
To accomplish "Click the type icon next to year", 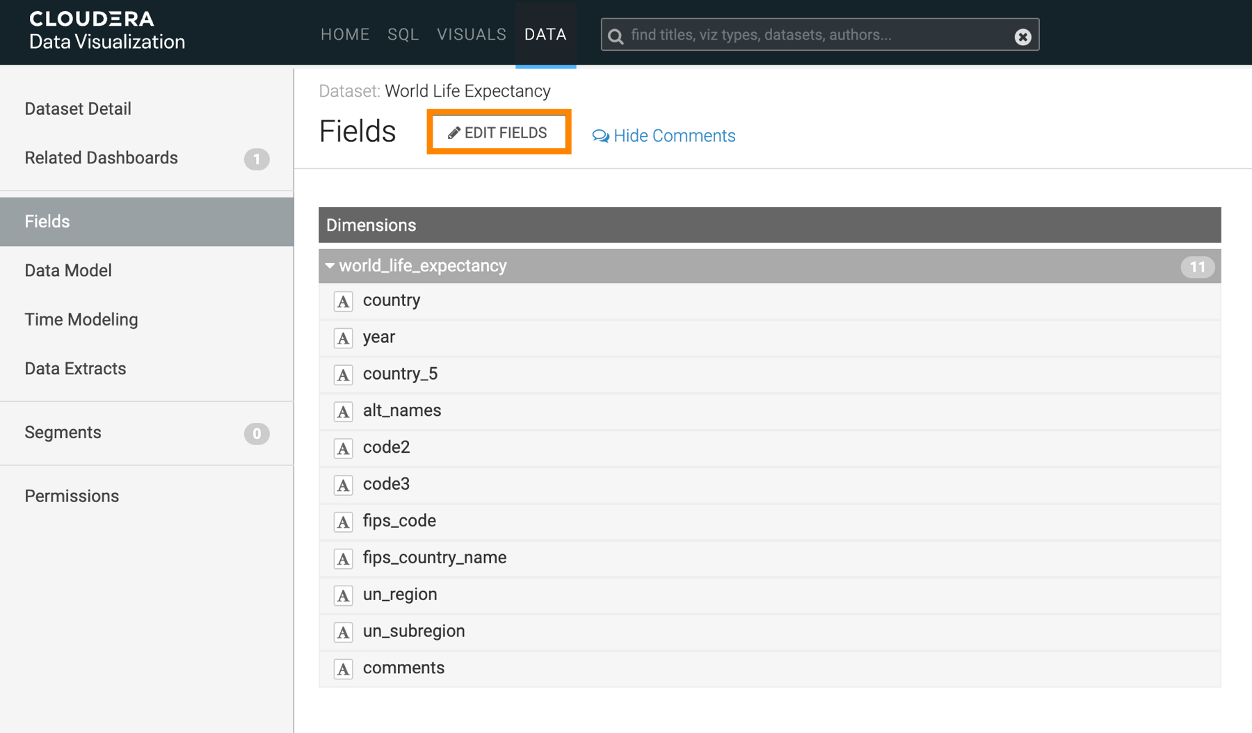I will click(343, 338).
